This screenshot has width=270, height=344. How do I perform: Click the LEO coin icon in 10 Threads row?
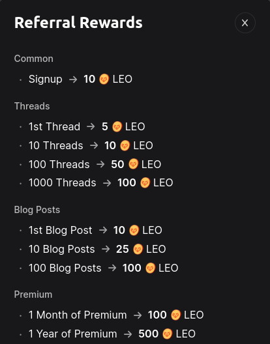point(125,145)
